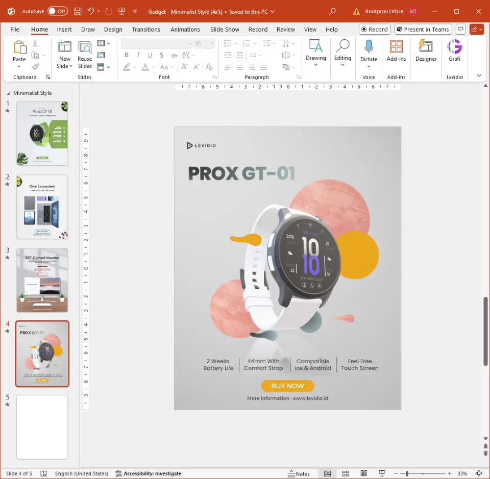The image size is (490, 479).
Task: Toggle Underline formatting
Action: pos(150,55)
